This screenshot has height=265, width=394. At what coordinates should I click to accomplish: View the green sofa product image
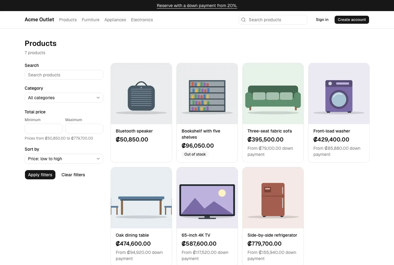tap(273, 94)
